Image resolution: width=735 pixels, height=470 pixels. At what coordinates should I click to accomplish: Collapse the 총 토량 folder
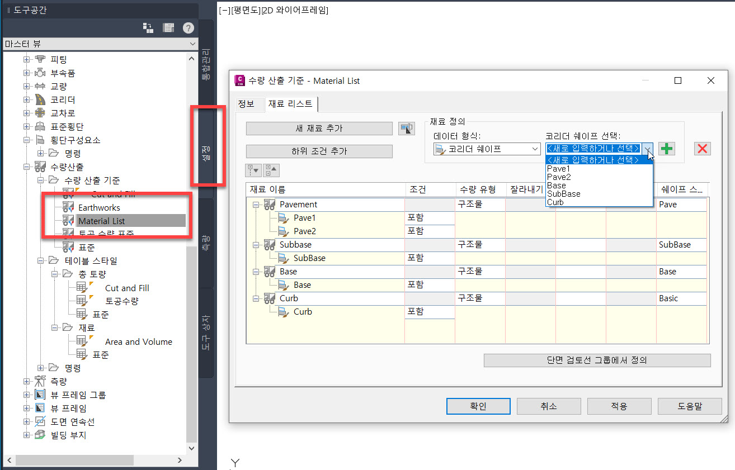pyautogui.click(x=54, y=274)
